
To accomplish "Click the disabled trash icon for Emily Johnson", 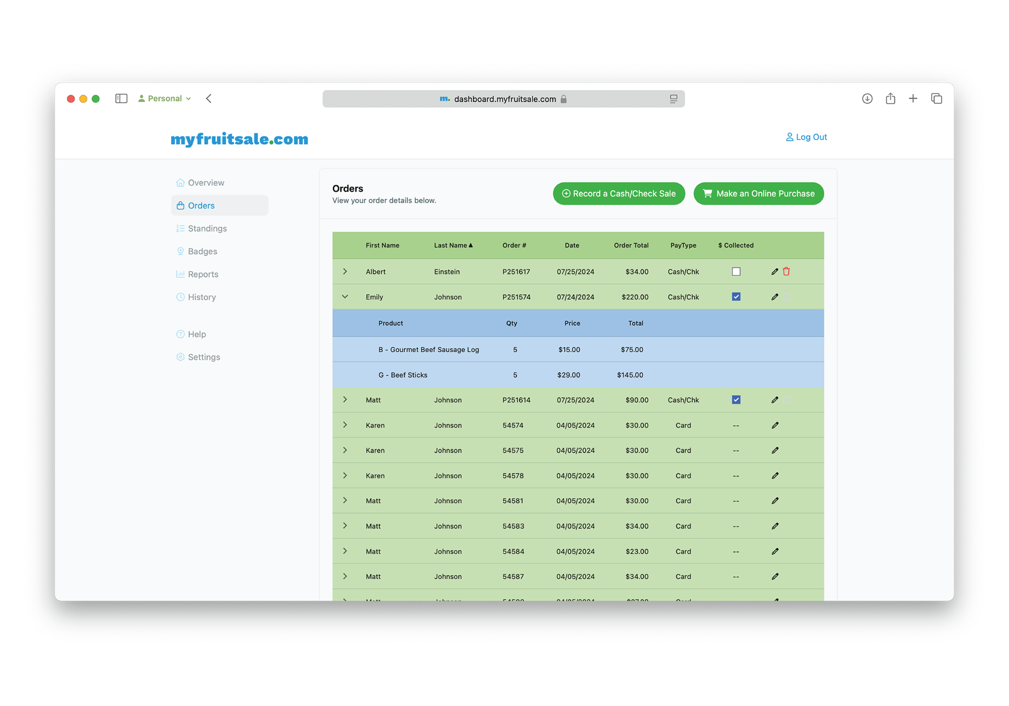I will point(786,297).
